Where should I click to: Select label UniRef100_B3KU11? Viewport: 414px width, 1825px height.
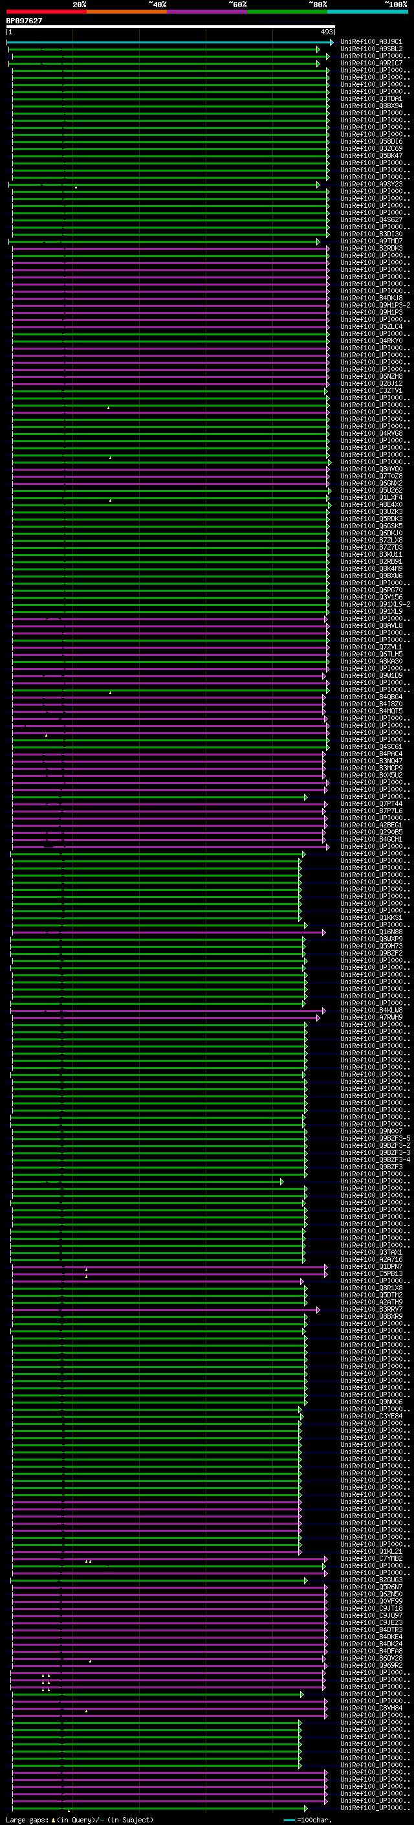[x=371, y=555]
